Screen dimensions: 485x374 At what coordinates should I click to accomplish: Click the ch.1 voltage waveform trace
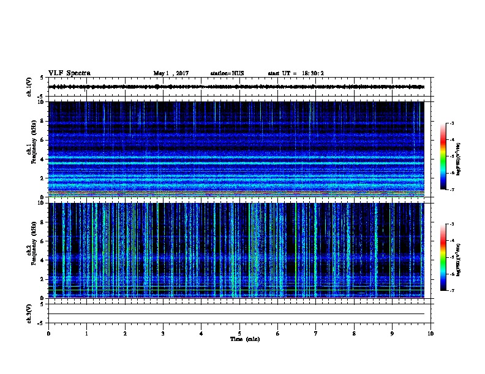(236, 87)
